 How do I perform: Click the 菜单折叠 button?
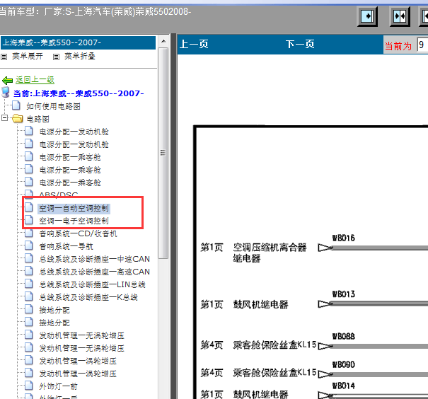(80, 56)
